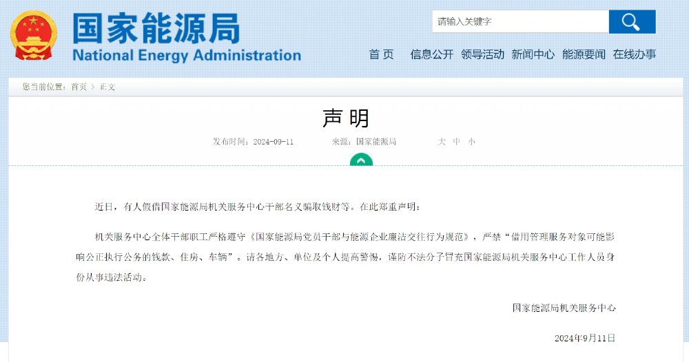This screenshot has width=689, height=362.
Task: Set font size to 小
Action: (x=471, y=141)
